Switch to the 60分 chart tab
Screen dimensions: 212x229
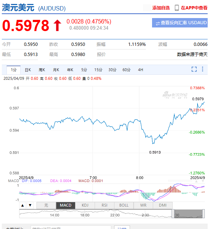click(x=126, y=70)
